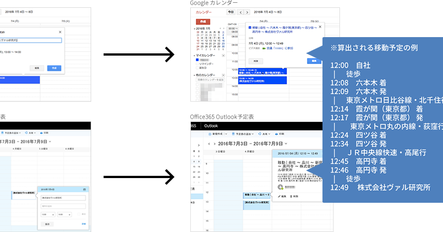443x232 pixels.
Task: Click the Outlook app title in black header
Action: (x=211, y=126)
